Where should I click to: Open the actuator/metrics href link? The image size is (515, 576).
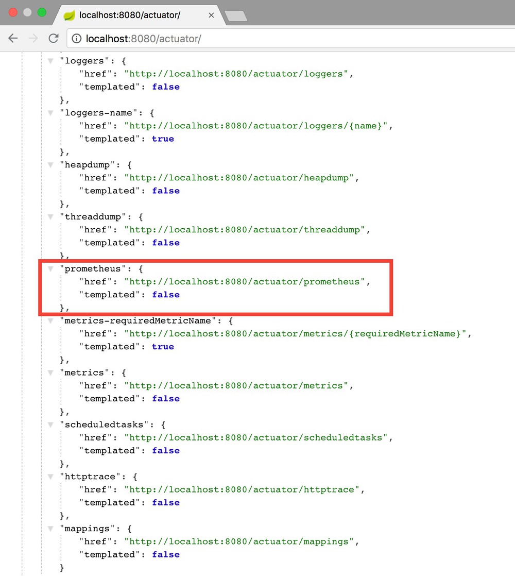(x=236, y=386)
